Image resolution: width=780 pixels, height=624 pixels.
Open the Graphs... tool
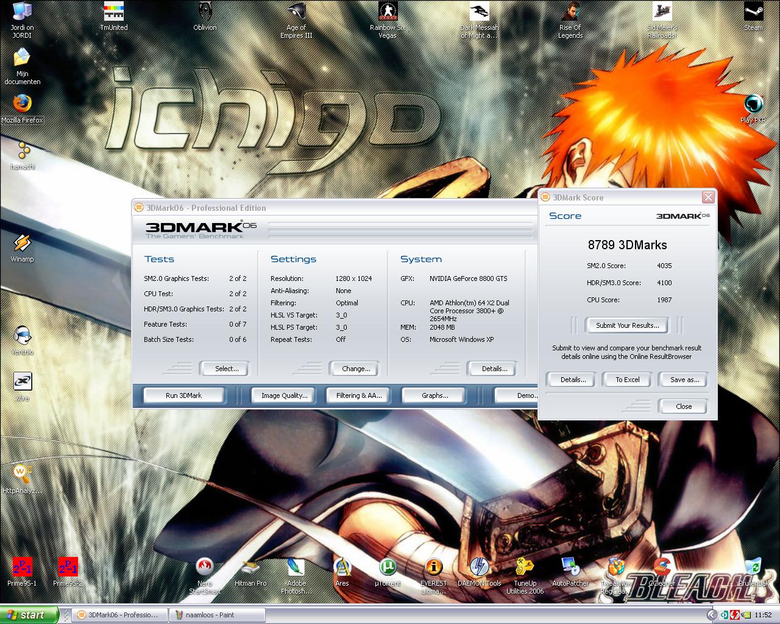(x=435, y=395)
